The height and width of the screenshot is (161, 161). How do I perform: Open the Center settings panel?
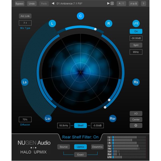click(x=136, y=119)
